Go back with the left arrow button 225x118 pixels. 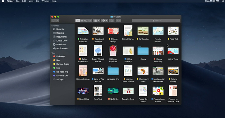coord(53,21)
